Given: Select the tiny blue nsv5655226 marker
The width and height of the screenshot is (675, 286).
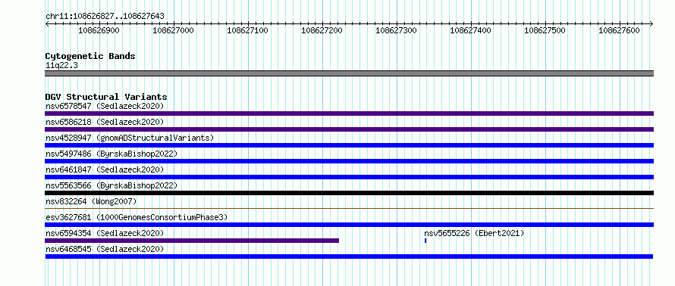Looking at the screenshot, I should [x=425, y=241].
